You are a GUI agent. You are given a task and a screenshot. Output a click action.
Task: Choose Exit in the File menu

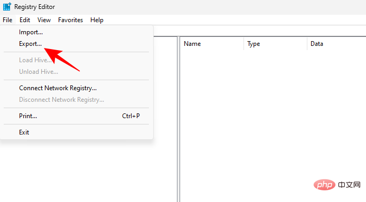[77, 132]
